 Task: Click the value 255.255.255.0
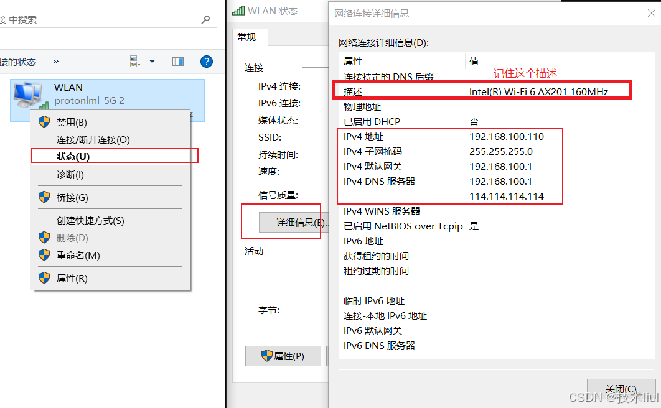(x=501, y=152)
